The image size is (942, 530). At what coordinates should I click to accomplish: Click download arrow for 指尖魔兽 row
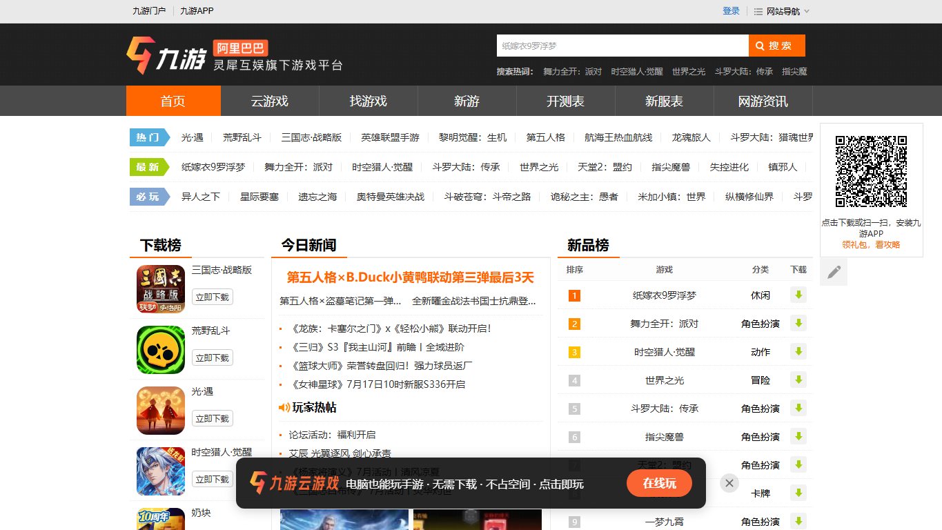pos(798,436)
